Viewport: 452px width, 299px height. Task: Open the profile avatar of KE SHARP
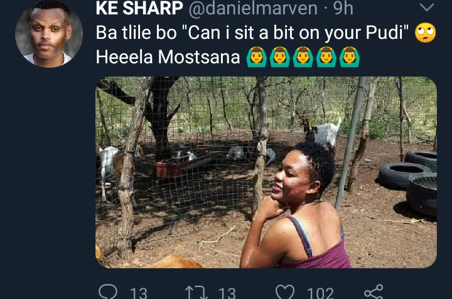48,33
